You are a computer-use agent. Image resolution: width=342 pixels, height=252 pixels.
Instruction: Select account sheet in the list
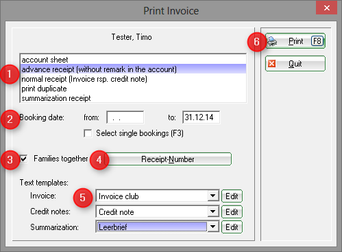pos(134,60)
